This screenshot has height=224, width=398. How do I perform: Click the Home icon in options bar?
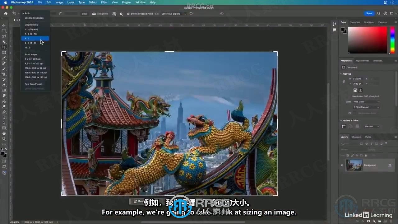click(6, 13)
